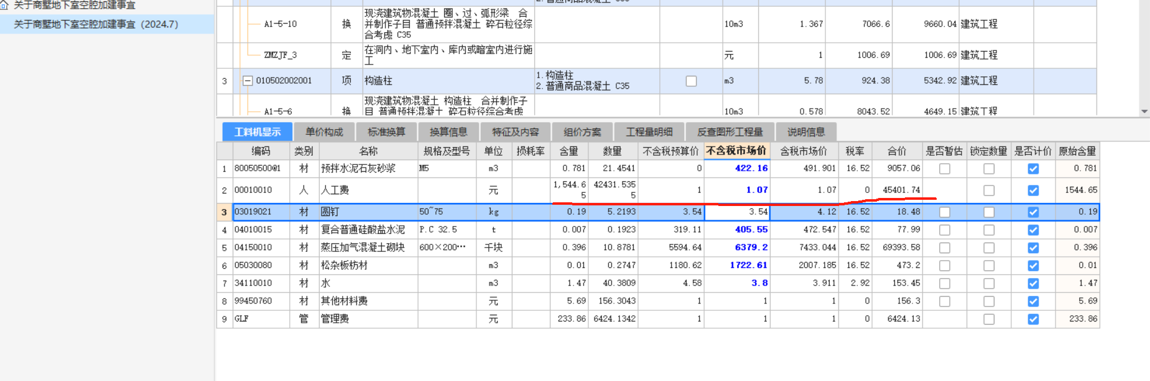Screen dimensions: 1150x381
Task: Click the 规格及型号 column header
Action: (447, 151)
